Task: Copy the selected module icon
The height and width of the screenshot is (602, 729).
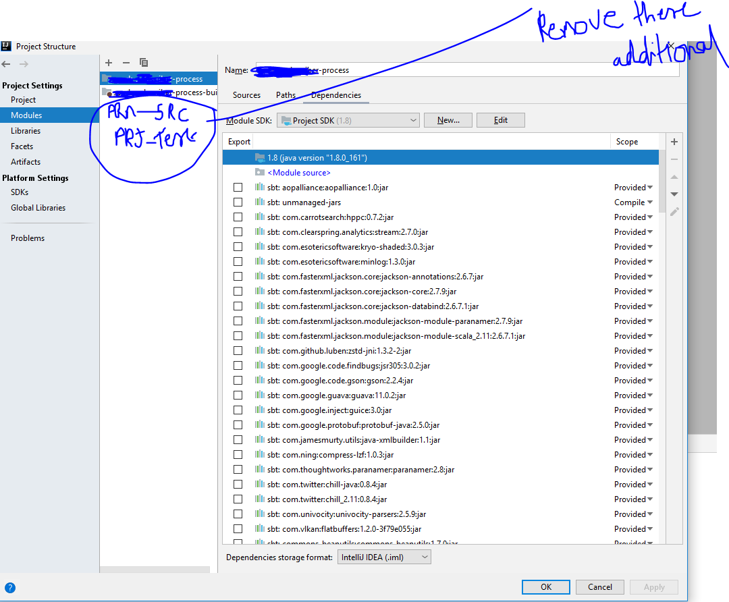Action: click(x=144, y=62)
